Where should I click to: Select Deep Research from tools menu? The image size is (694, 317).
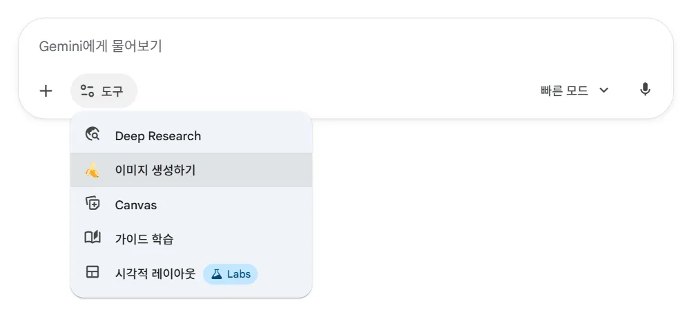tap(157, 135)
